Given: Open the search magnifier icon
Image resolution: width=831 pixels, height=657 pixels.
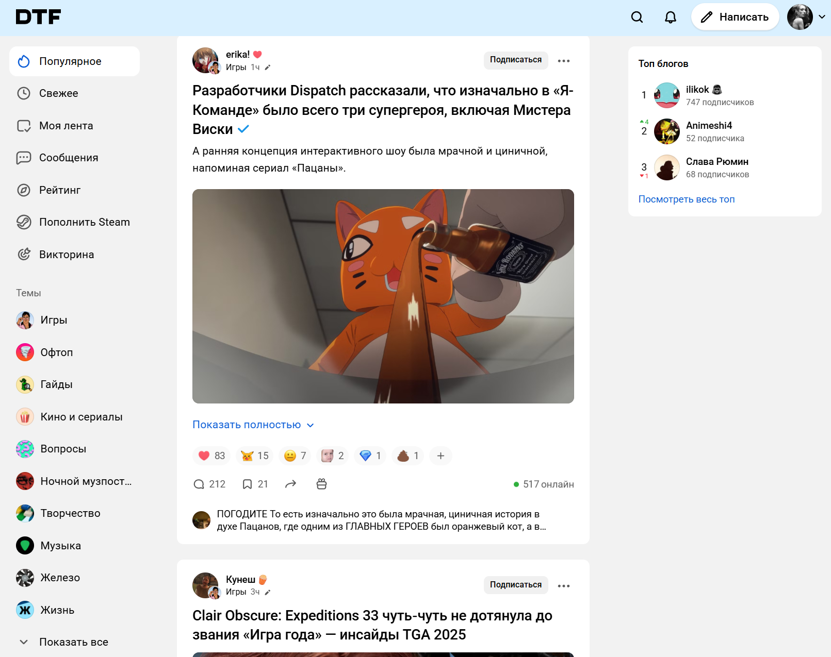Looking at the screenshot, I should (x=637, y=17).
